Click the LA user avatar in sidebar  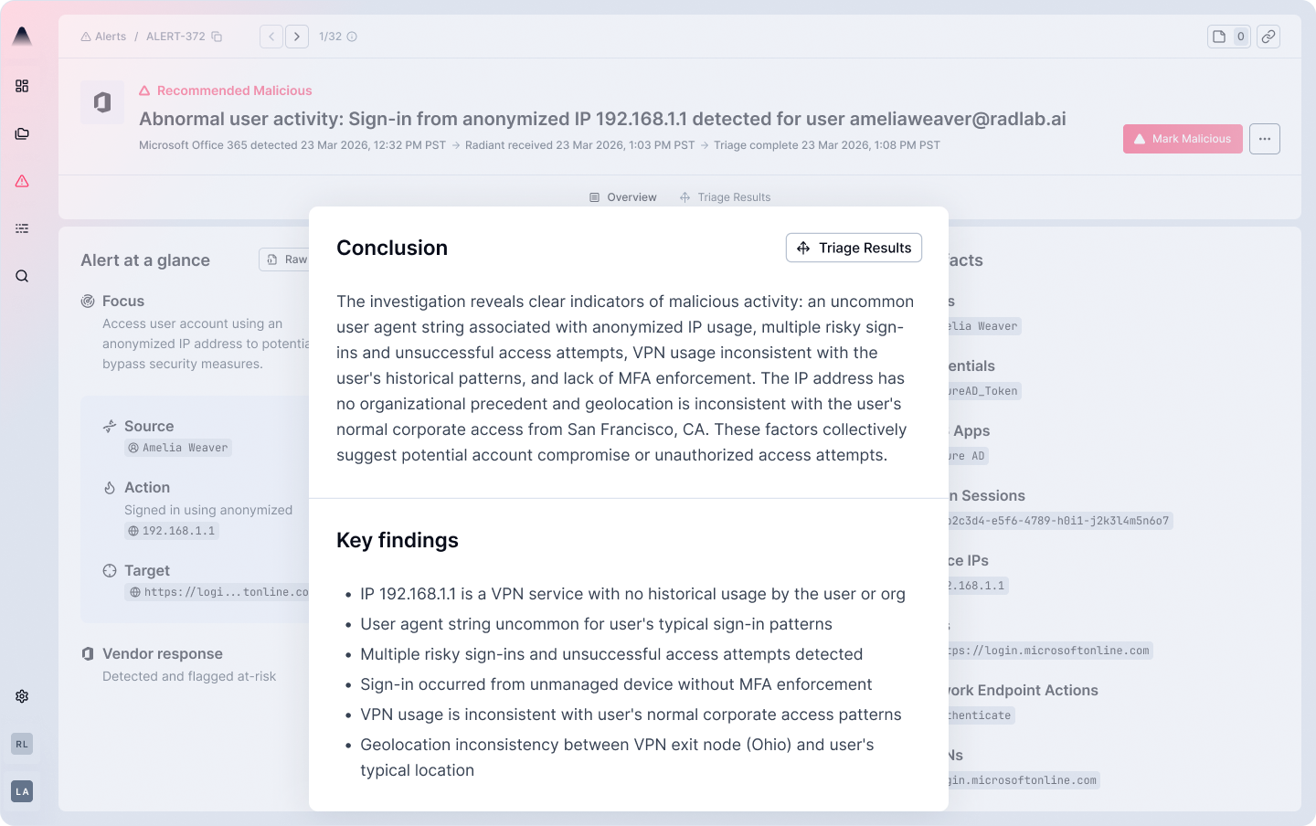pos(22,791)
